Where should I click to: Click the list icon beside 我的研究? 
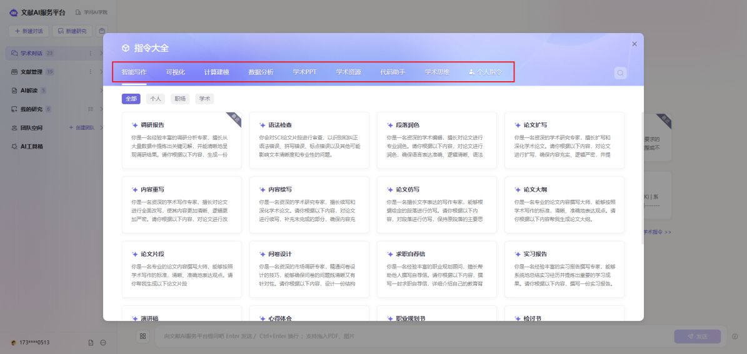coord(91,109)
